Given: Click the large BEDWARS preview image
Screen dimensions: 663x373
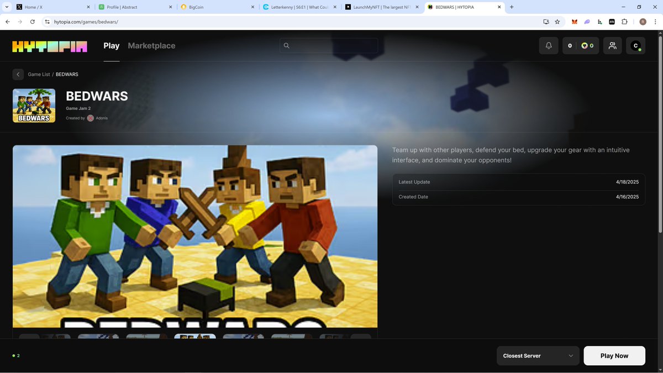Looking at the screenshot, I should coord(195,237).
